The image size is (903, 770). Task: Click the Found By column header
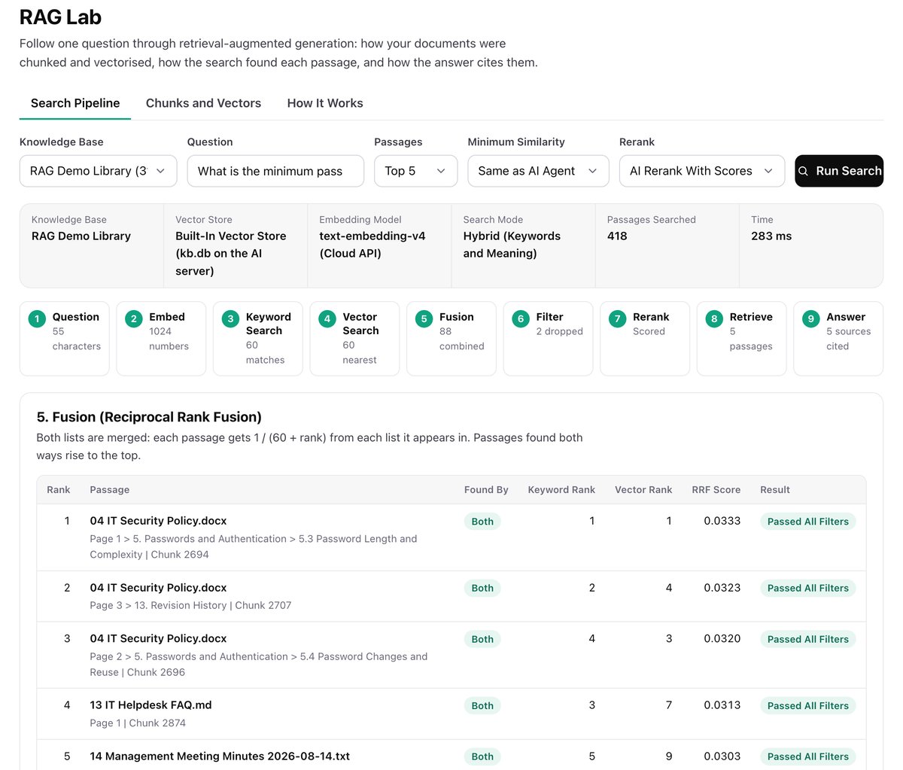click(486, 489)
